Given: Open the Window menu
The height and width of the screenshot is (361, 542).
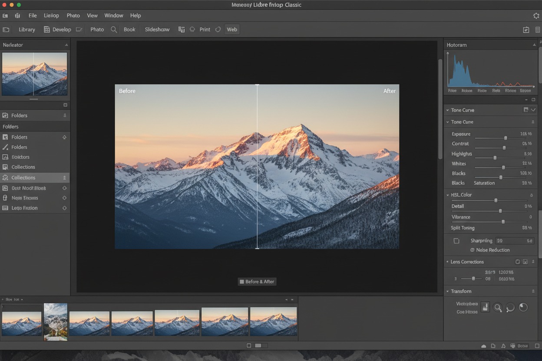Looking at the screenshot, I should pyautogui.click(x=114, y=16).
